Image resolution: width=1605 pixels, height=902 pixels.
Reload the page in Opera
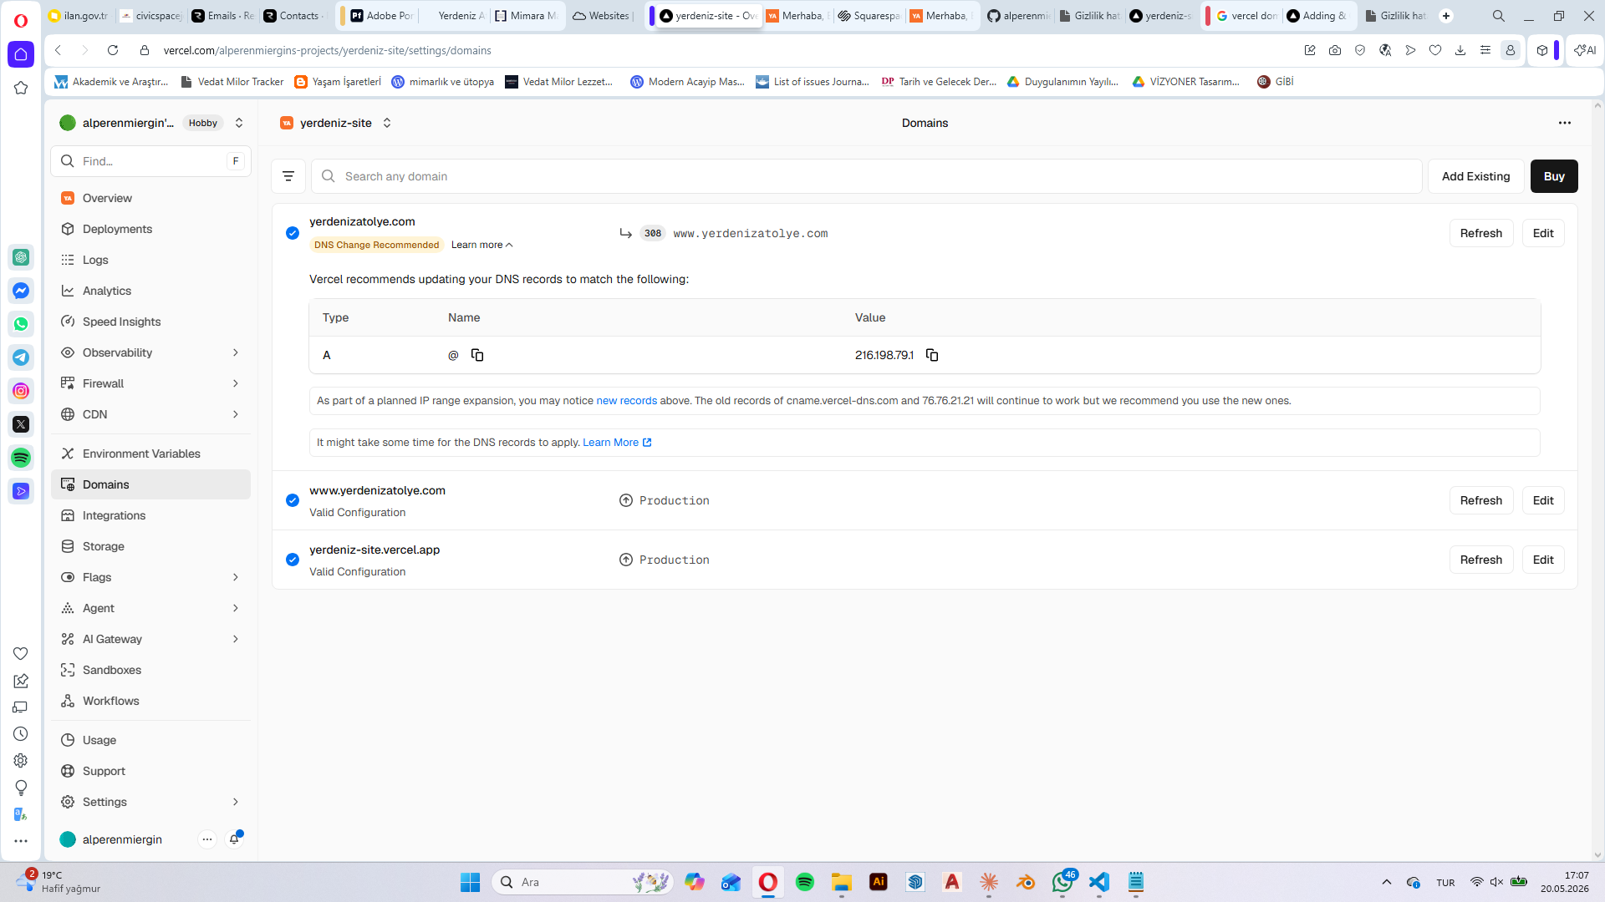(113, 50)
